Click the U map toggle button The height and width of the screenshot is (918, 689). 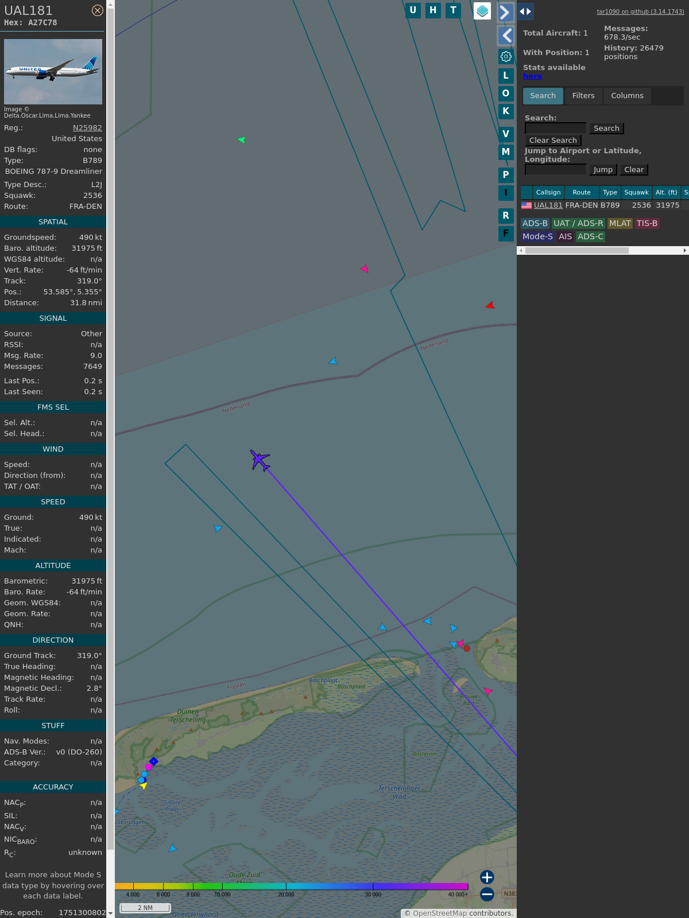413,10
